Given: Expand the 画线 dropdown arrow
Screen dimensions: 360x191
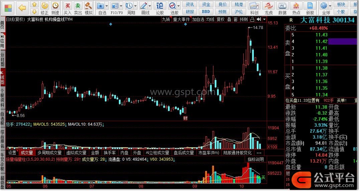Looking at the screenshot, I should pyautogui.click(x=150, y=6).
